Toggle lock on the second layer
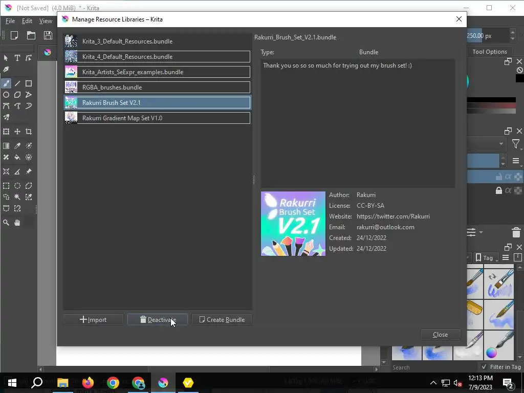This screenshot has width=524, height=393. [498, 190]
